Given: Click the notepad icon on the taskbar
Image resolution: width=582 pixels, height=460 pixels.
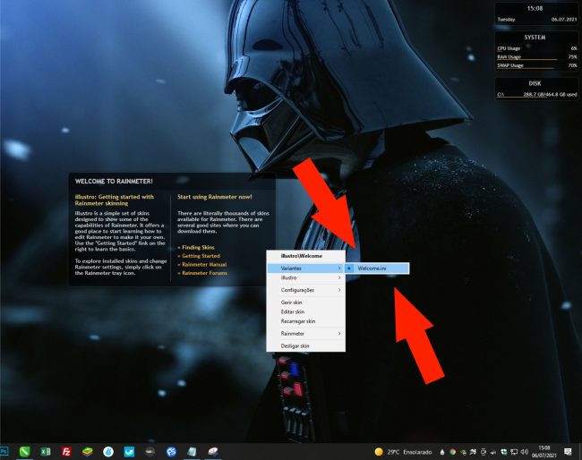Looking at the screenshot, I should click(x=193, y=452).
